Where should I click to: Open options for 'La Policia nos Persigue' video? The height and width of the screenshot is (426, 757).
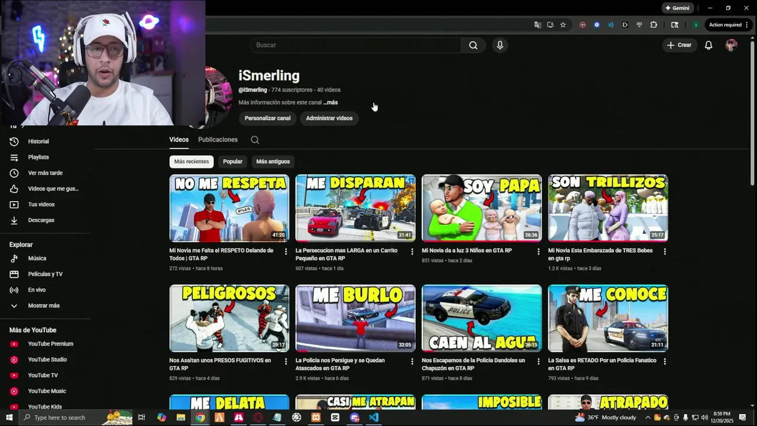412,362
